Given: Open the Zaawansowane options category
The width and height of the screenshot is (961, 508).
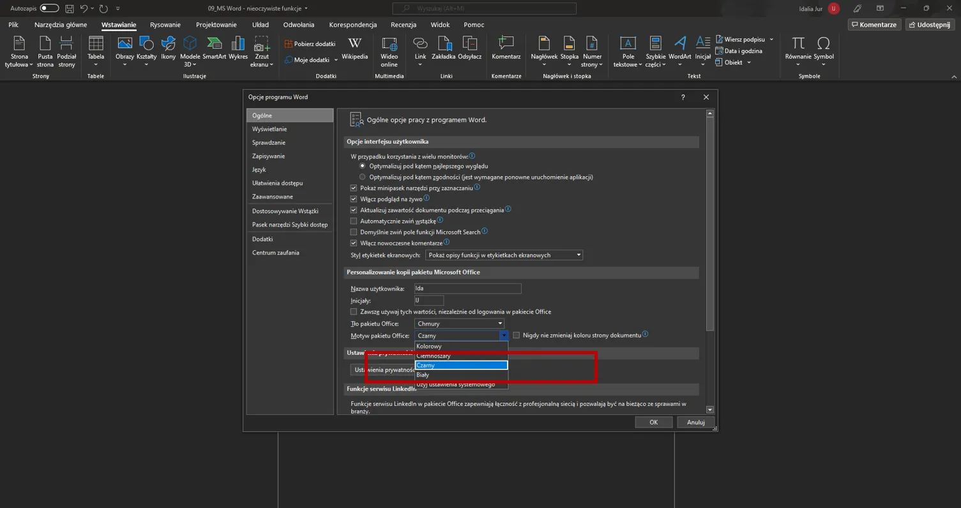Looking at the screenshot, I should (x=273, y=197).
